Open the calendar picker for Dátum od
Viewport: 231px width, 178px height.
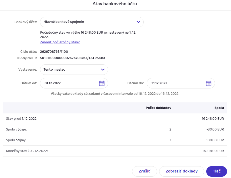click(x=102, y=83)
